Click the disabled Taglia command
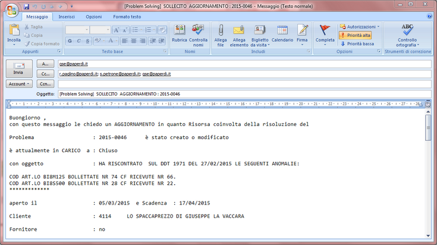437x245 pixels. click(x=33, y=27)
